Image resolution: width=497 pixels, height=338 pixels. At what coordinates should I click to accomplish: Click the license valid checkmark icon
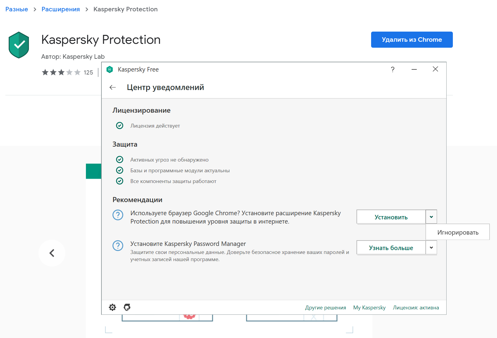point(120,125)
